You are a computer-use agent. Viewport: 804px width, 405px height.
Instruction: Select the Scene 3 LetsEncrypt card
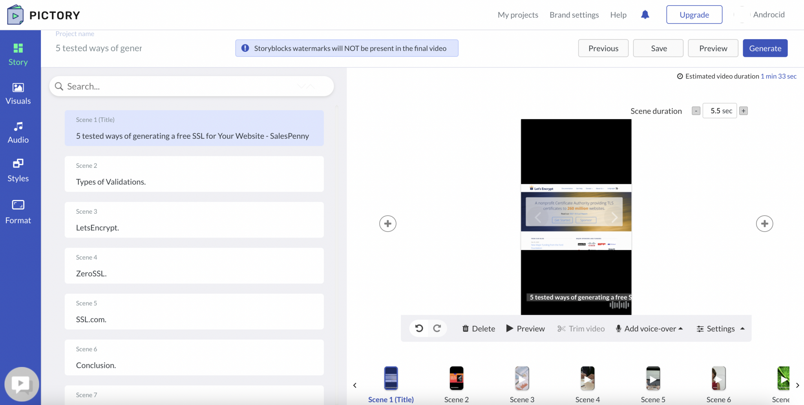tap(194, 220)
